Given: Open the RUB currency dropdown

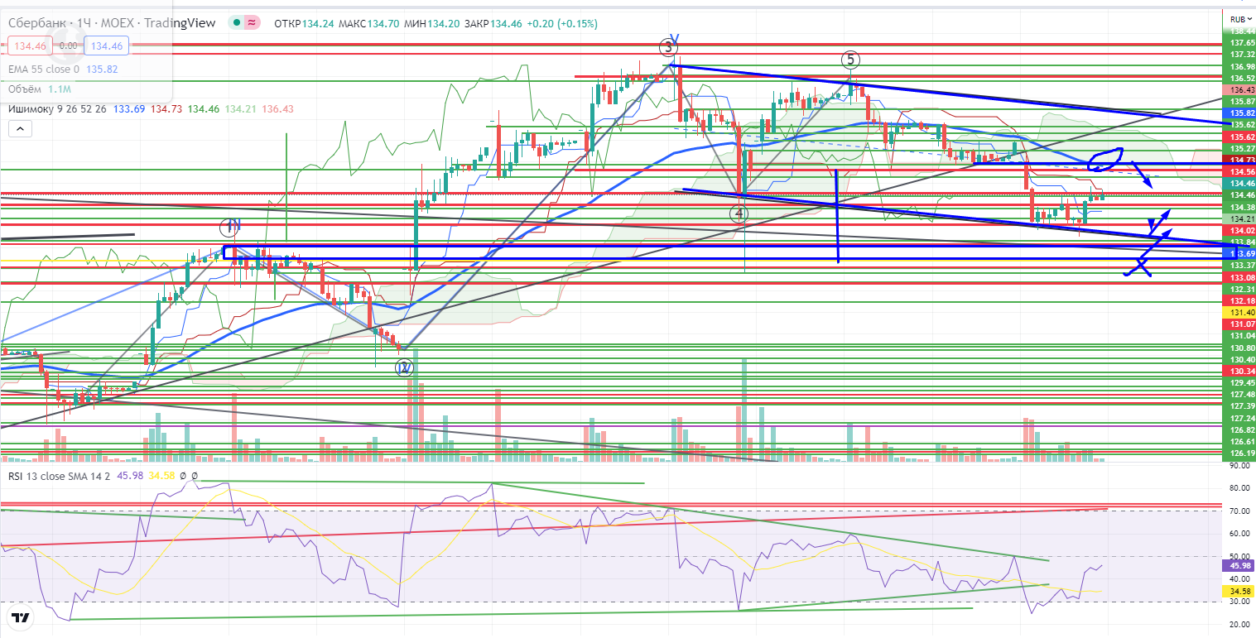Looking at the screenshot, I should [1238, 19].
